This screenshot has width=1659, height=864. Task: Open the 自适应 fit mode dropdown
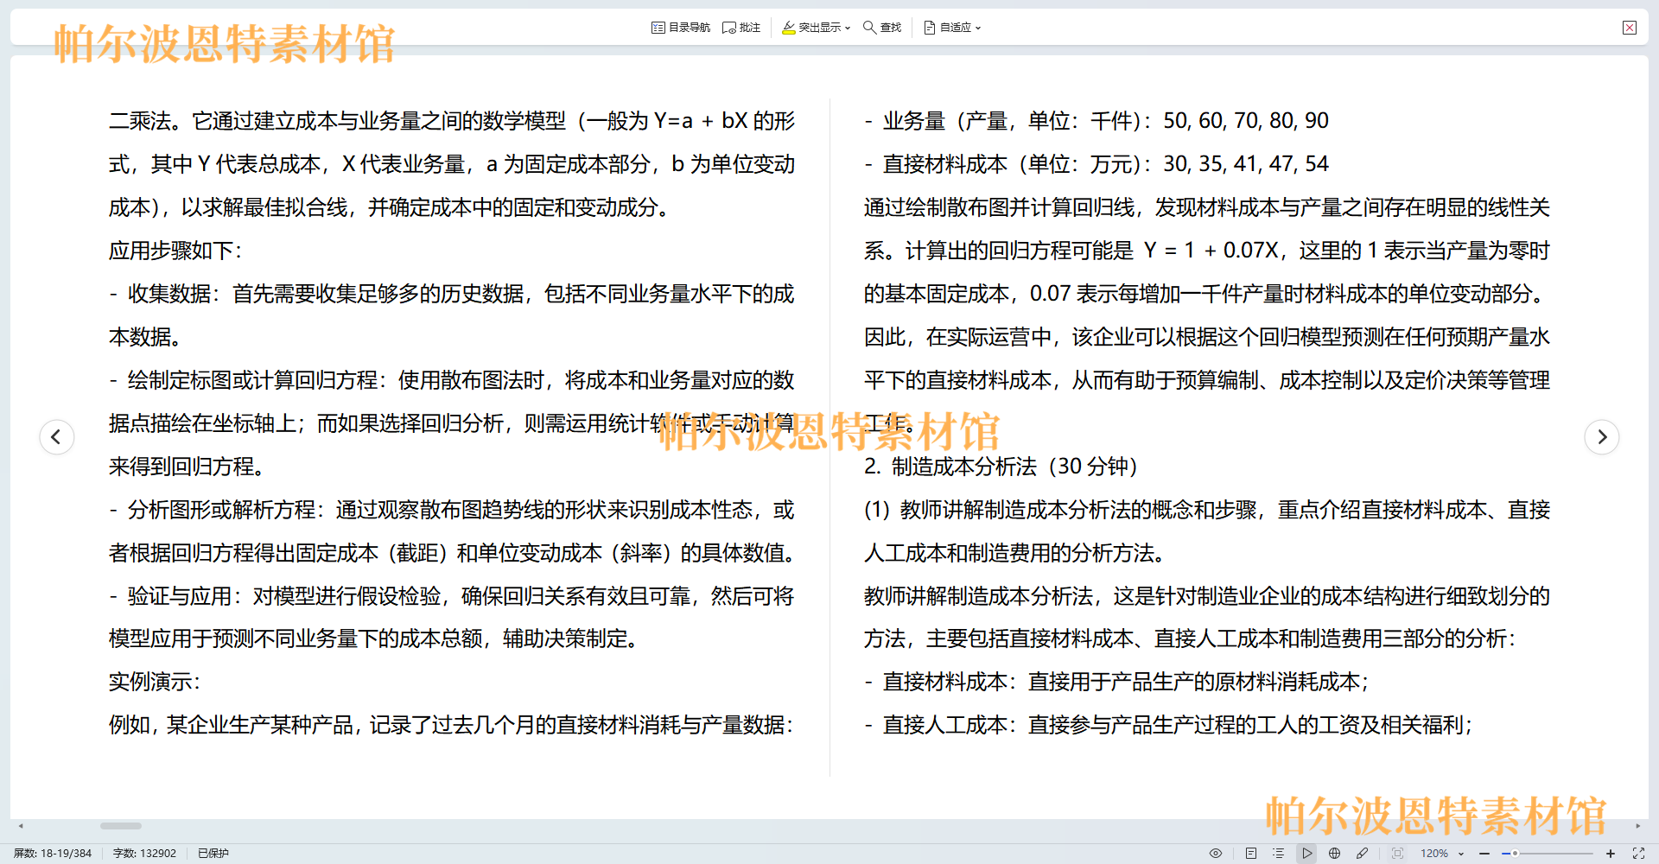[952, 28]
